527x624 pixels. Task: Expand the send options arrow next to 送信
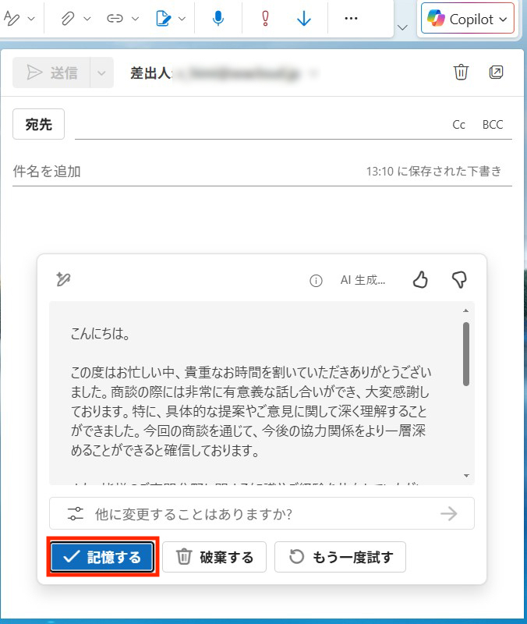click(101, 73)
